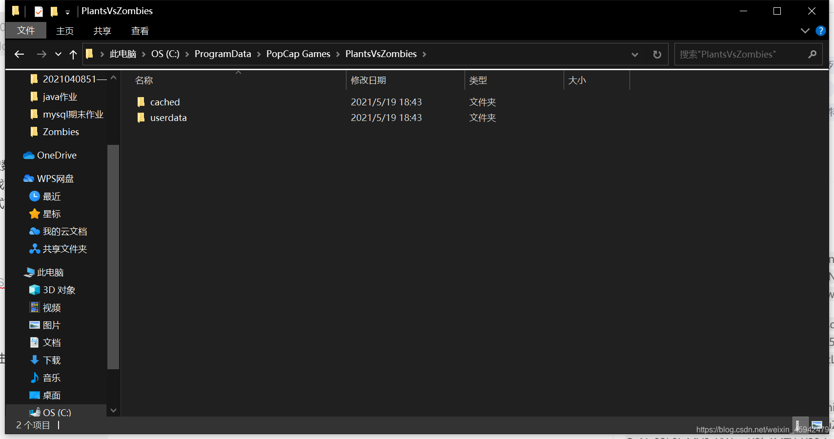Open the blue Help question mark icon
This screenshot has width=834, height=439.
(821, 31)
